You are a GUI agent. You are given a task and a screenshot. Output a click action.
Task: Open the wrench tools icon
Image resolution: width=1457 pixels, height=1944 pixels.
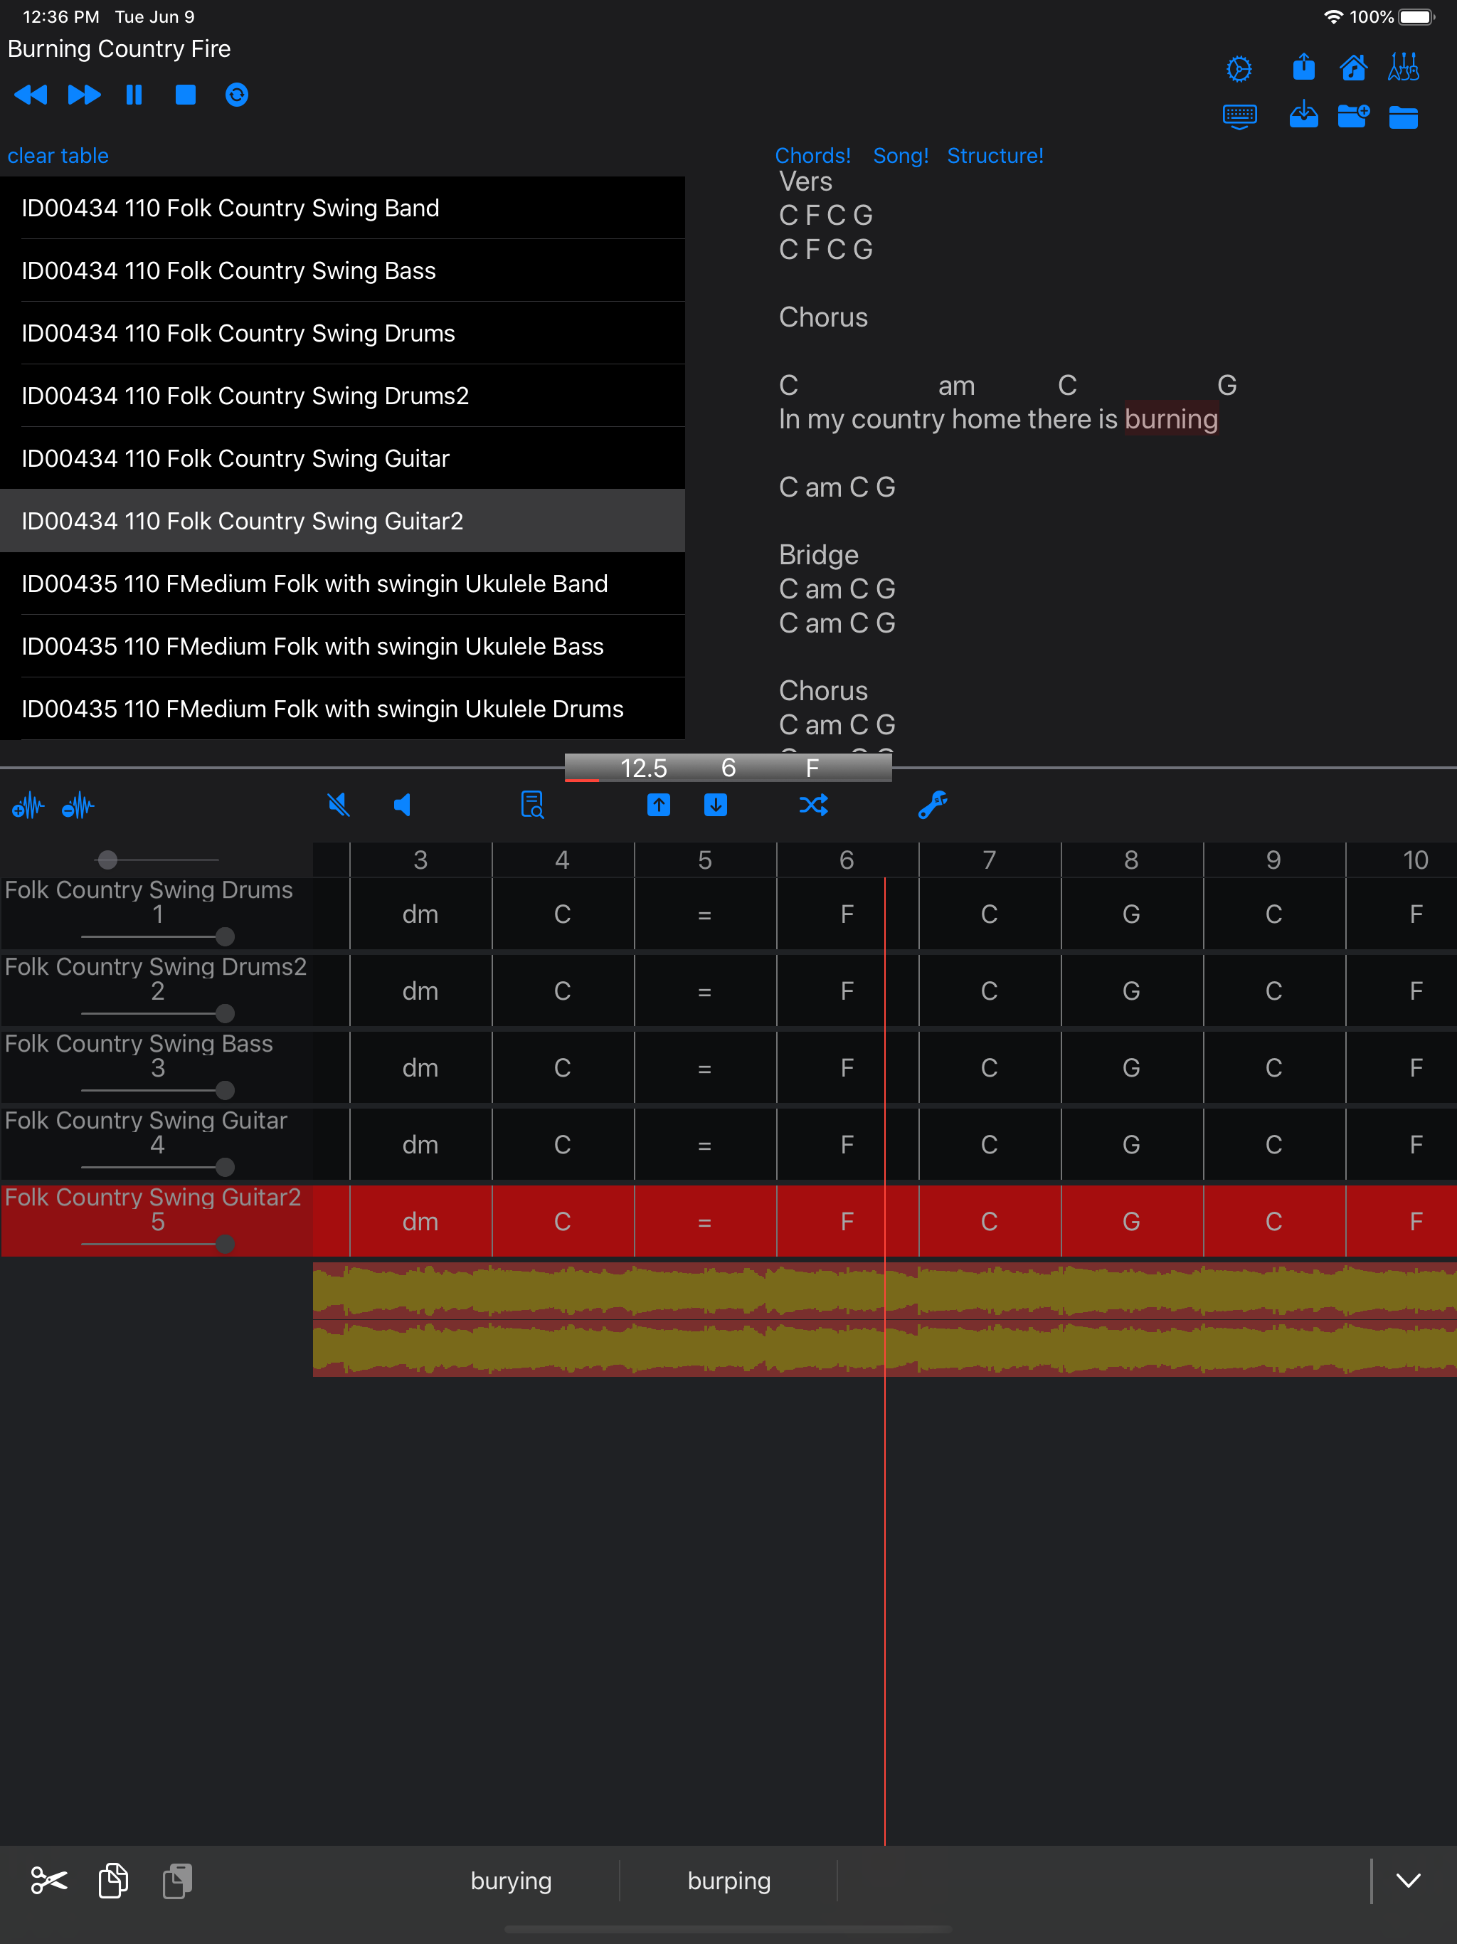933,805
